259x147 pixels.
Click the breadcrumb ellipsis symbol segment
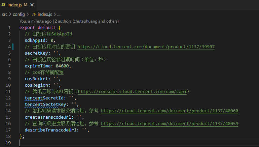(59, 14)
